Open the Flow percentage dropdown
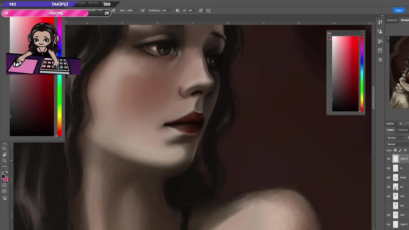The height and width of the screenshot is (230, 409). [136, 11]
